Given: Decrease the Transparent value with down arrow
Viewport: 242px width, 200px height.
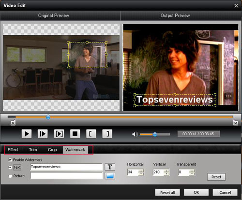Looking at the screenshot, I should tap(192, 174).
